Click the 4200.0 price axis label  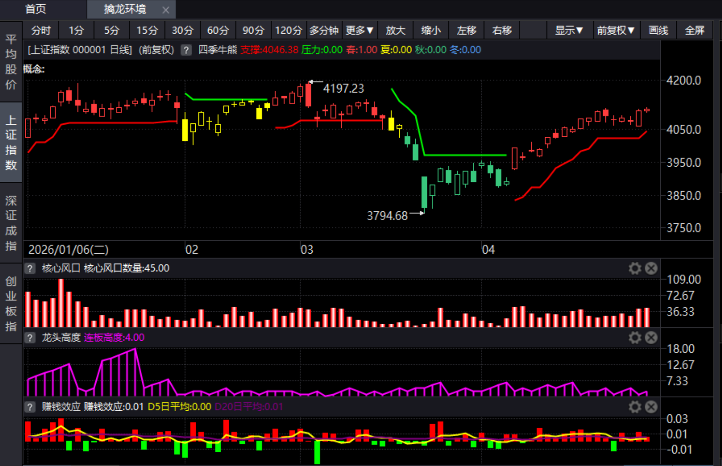coord(684,81)
